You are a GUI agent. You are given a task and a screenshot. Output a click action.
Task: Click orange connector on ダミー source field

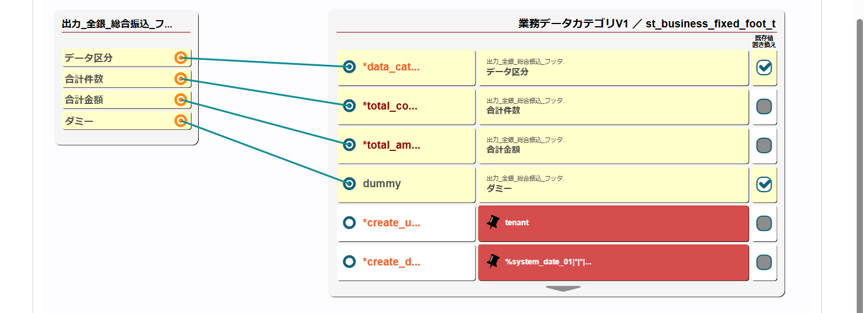(x=180, y=121)
